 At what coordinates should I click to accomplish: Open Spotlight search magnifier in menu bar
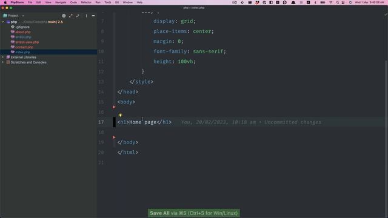(338, 2)
